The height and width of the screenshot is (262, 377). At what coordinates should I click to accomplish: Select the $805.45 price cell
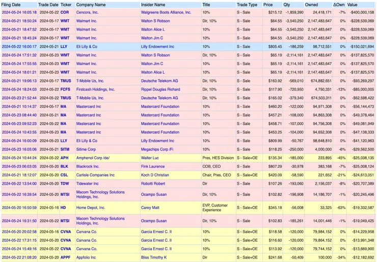pyautogui.click(x=275, y=47)
